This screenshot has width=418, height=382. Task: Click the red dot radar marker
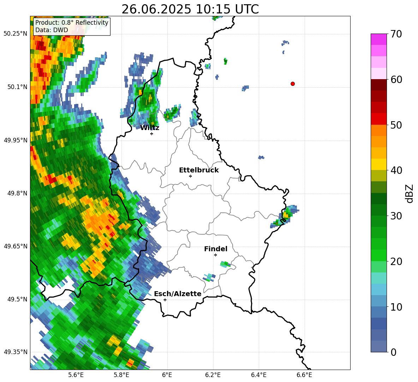click(x=292, y=84)
